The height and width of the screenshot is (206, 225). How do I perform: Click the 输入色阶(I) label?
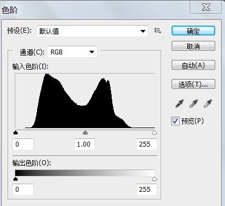point(31,66)
